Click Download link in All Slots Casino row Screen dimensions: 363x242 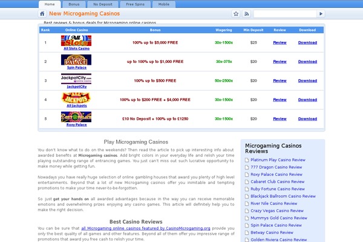point(307,42)
